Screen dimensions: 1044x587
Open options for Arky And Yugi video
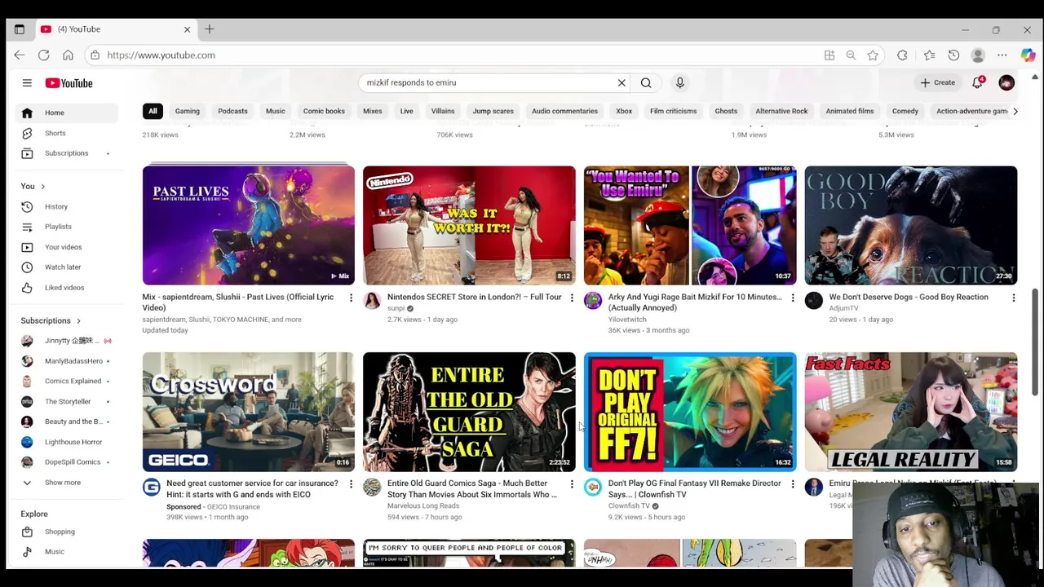792,298
